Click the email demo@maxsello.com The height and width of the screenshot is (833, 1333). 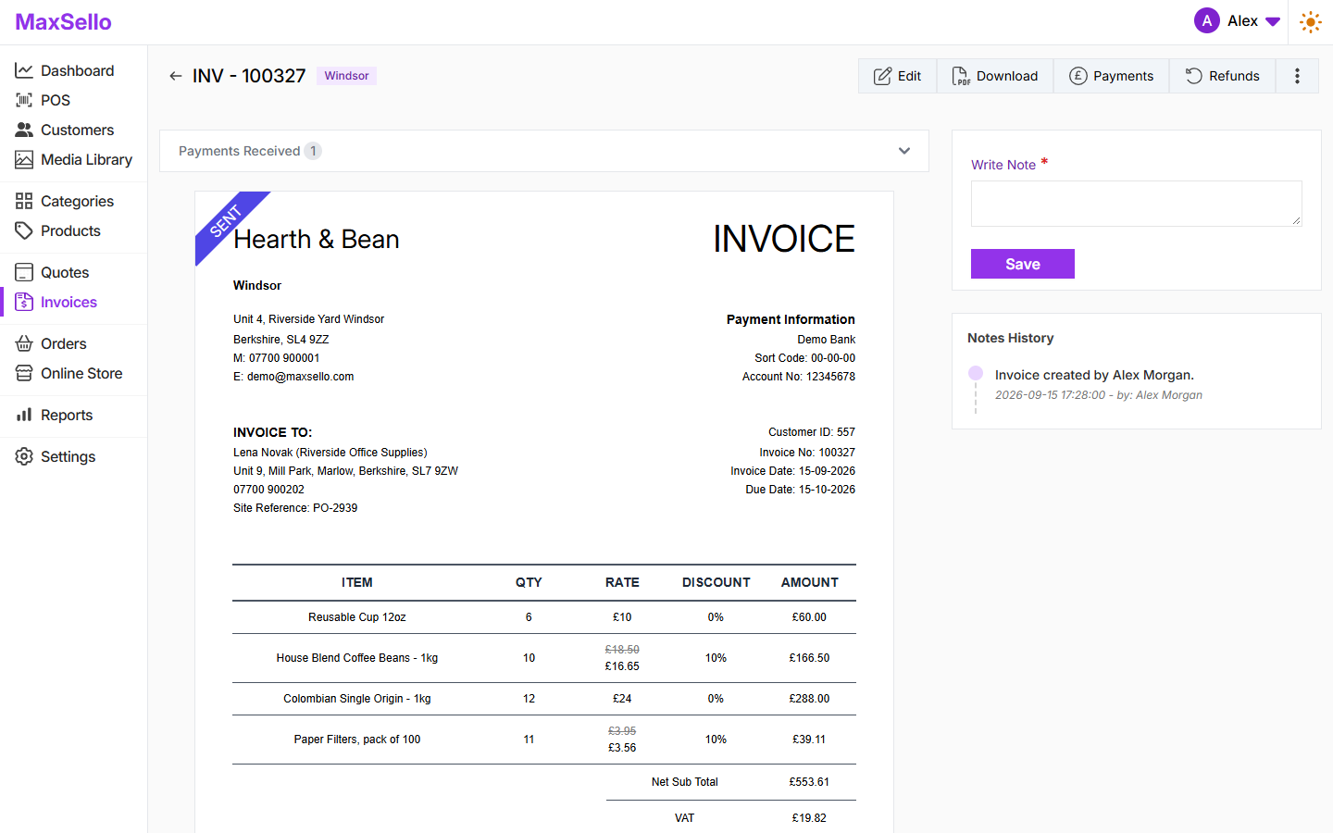pos(301,377)
